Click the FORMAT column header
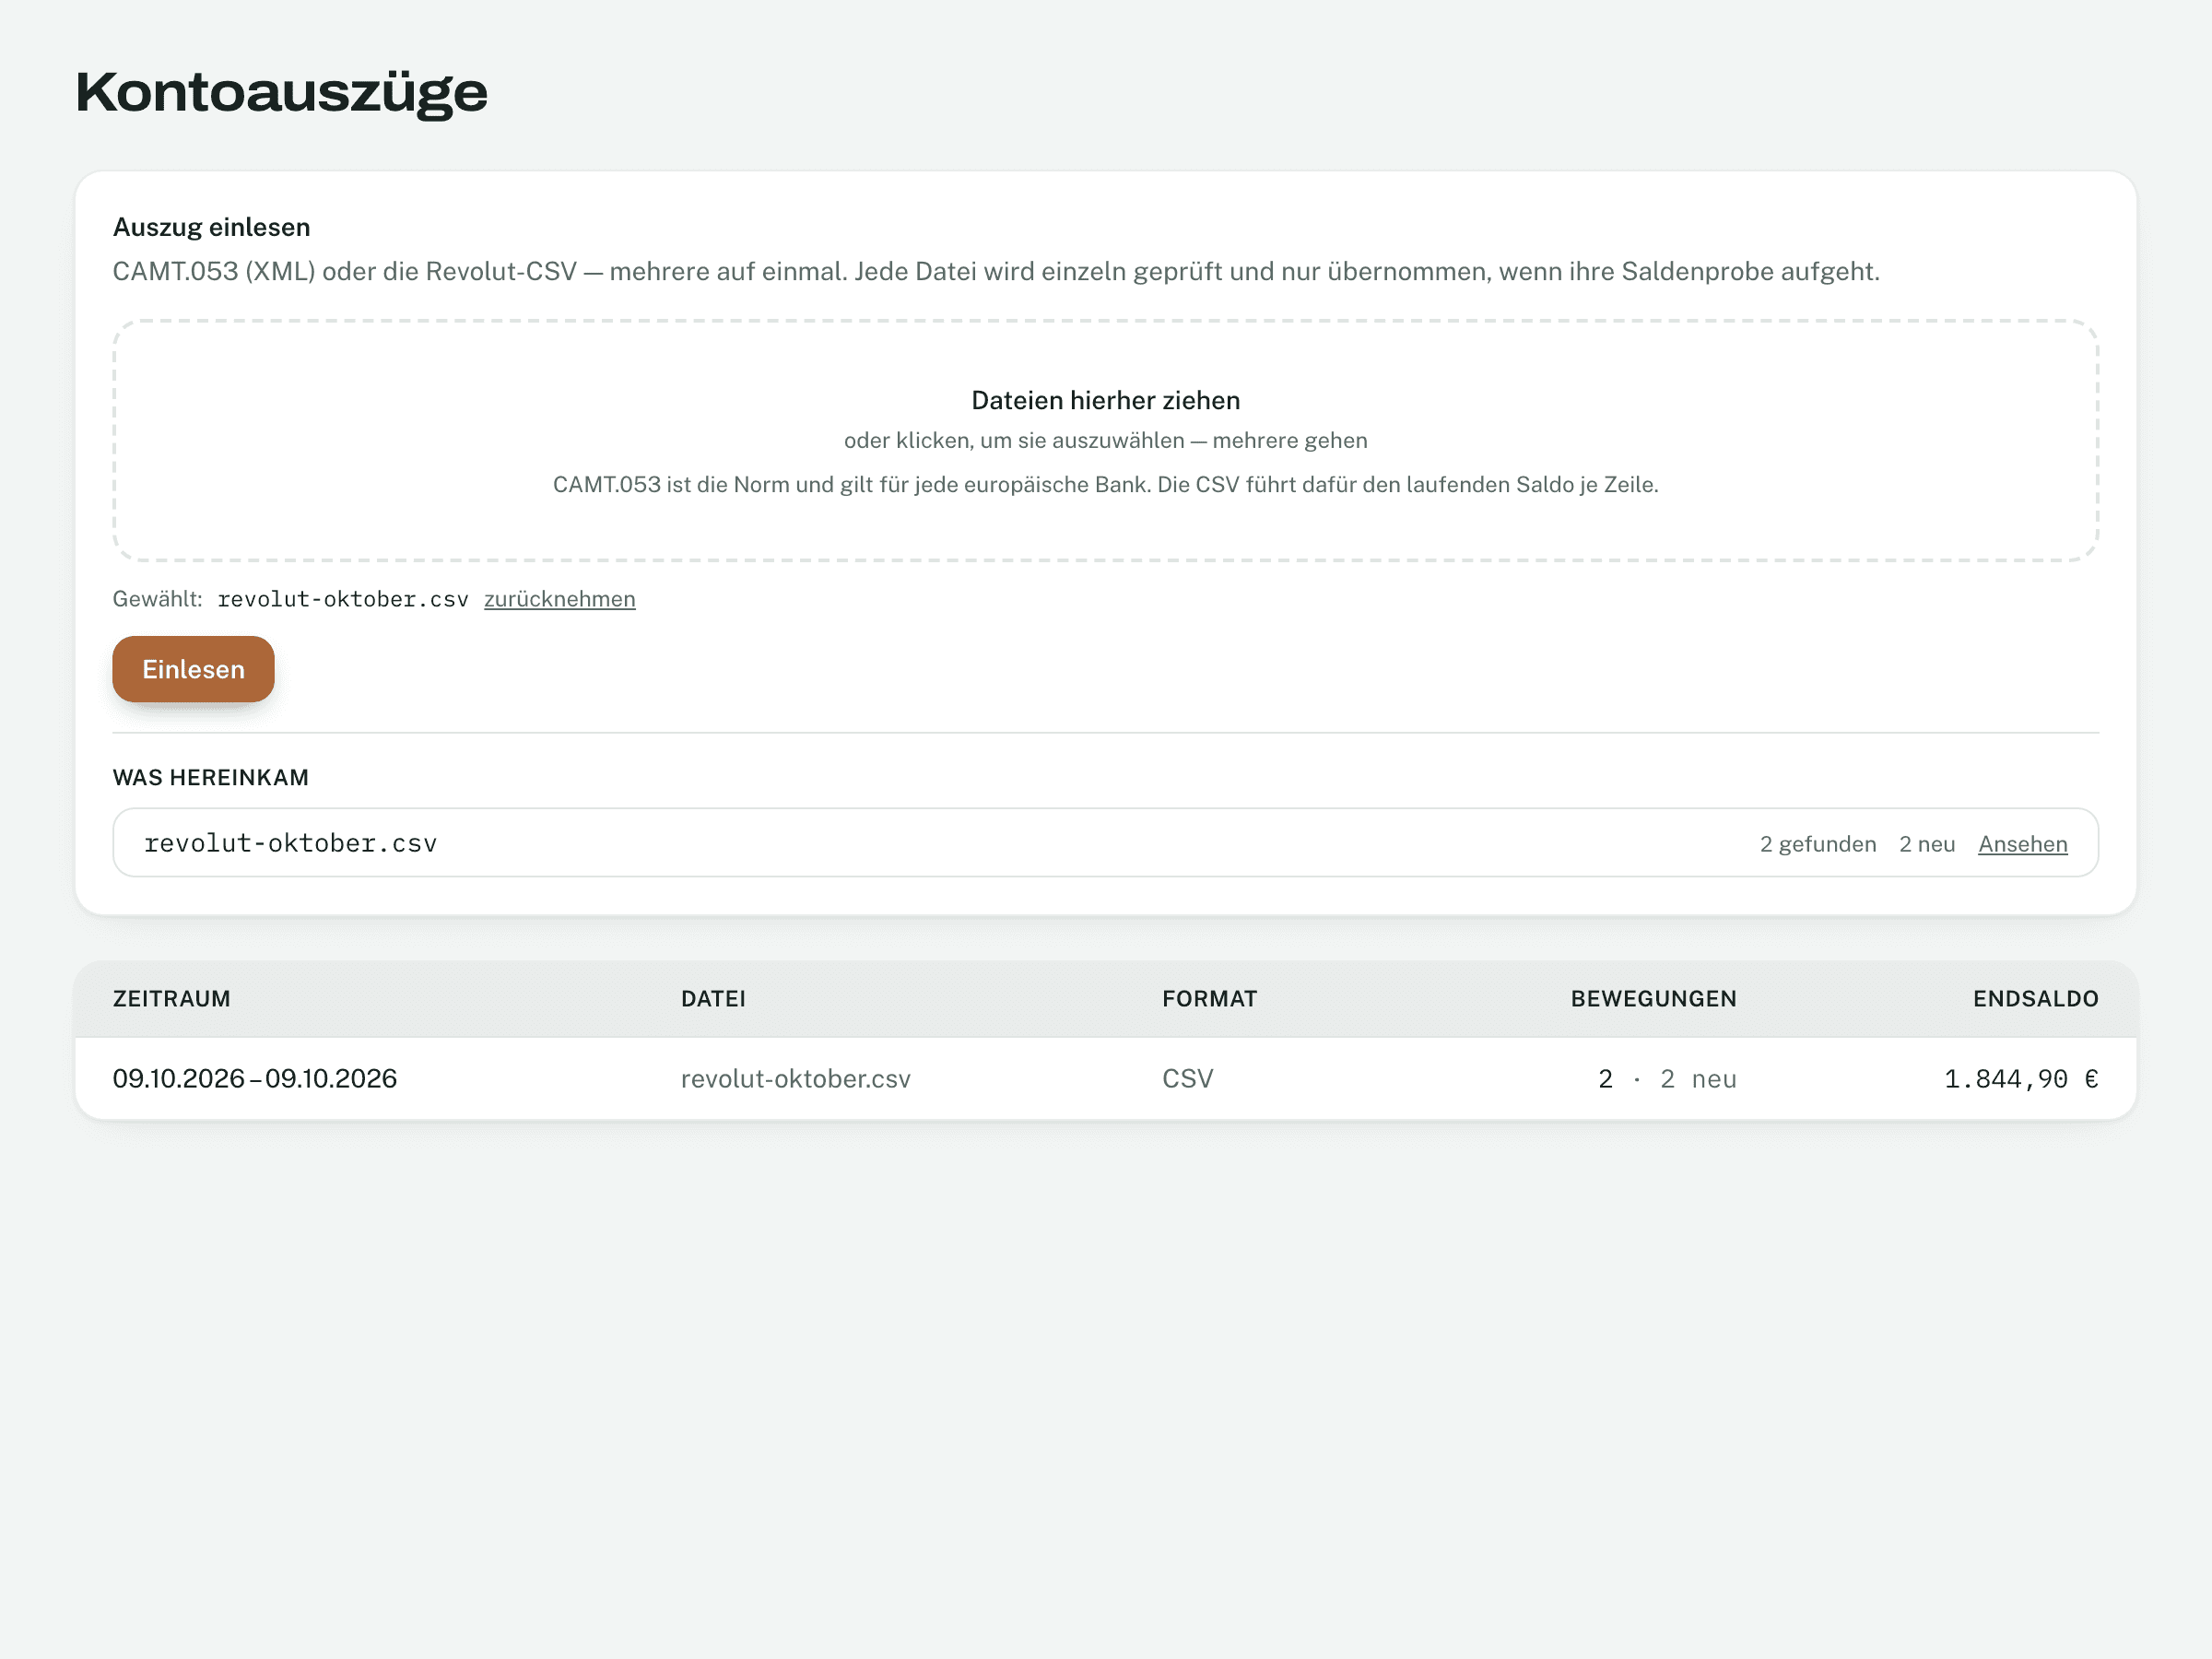 click(1210, 999)
